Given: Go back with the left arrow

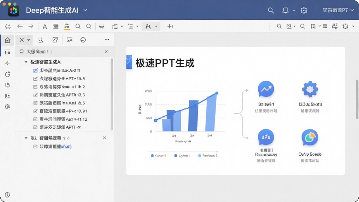Looking at the screenshot, I should pos(20,26).
